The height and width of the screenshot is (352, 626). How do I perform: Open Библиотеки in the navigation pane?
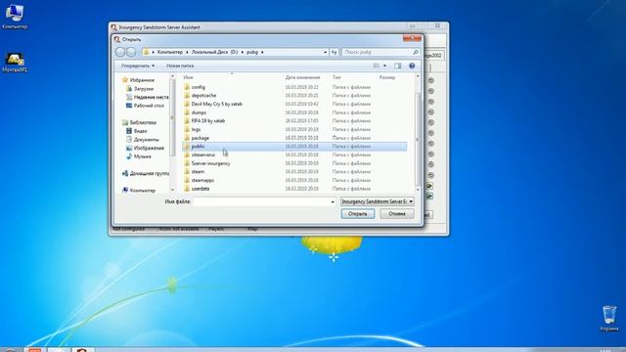(x=143, y=122)
